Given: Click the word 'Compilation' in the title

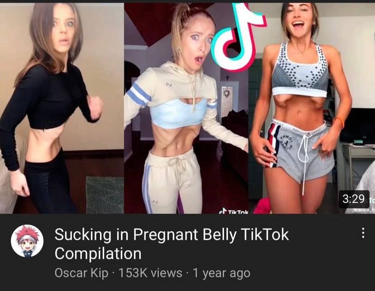Looking at the screenshot, I should (x=98, y=253).
